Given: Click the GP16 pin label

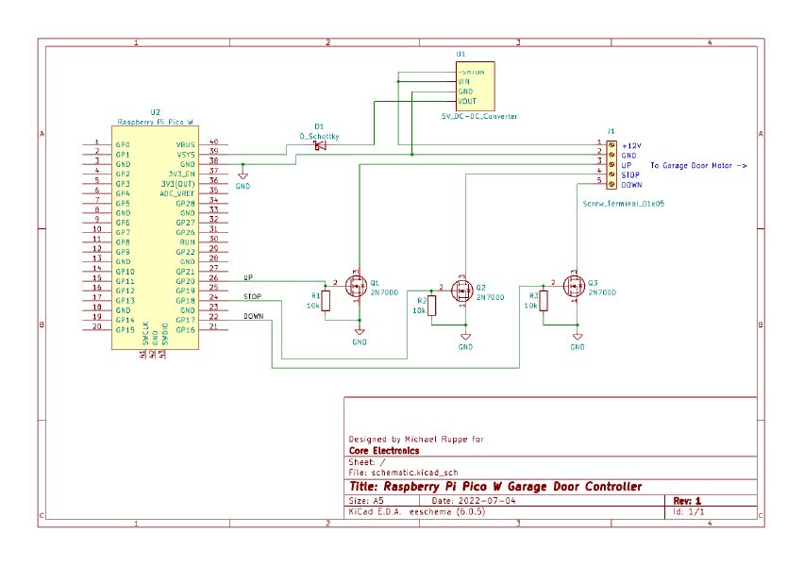Looking at the screenshot, I should point(185,329).
